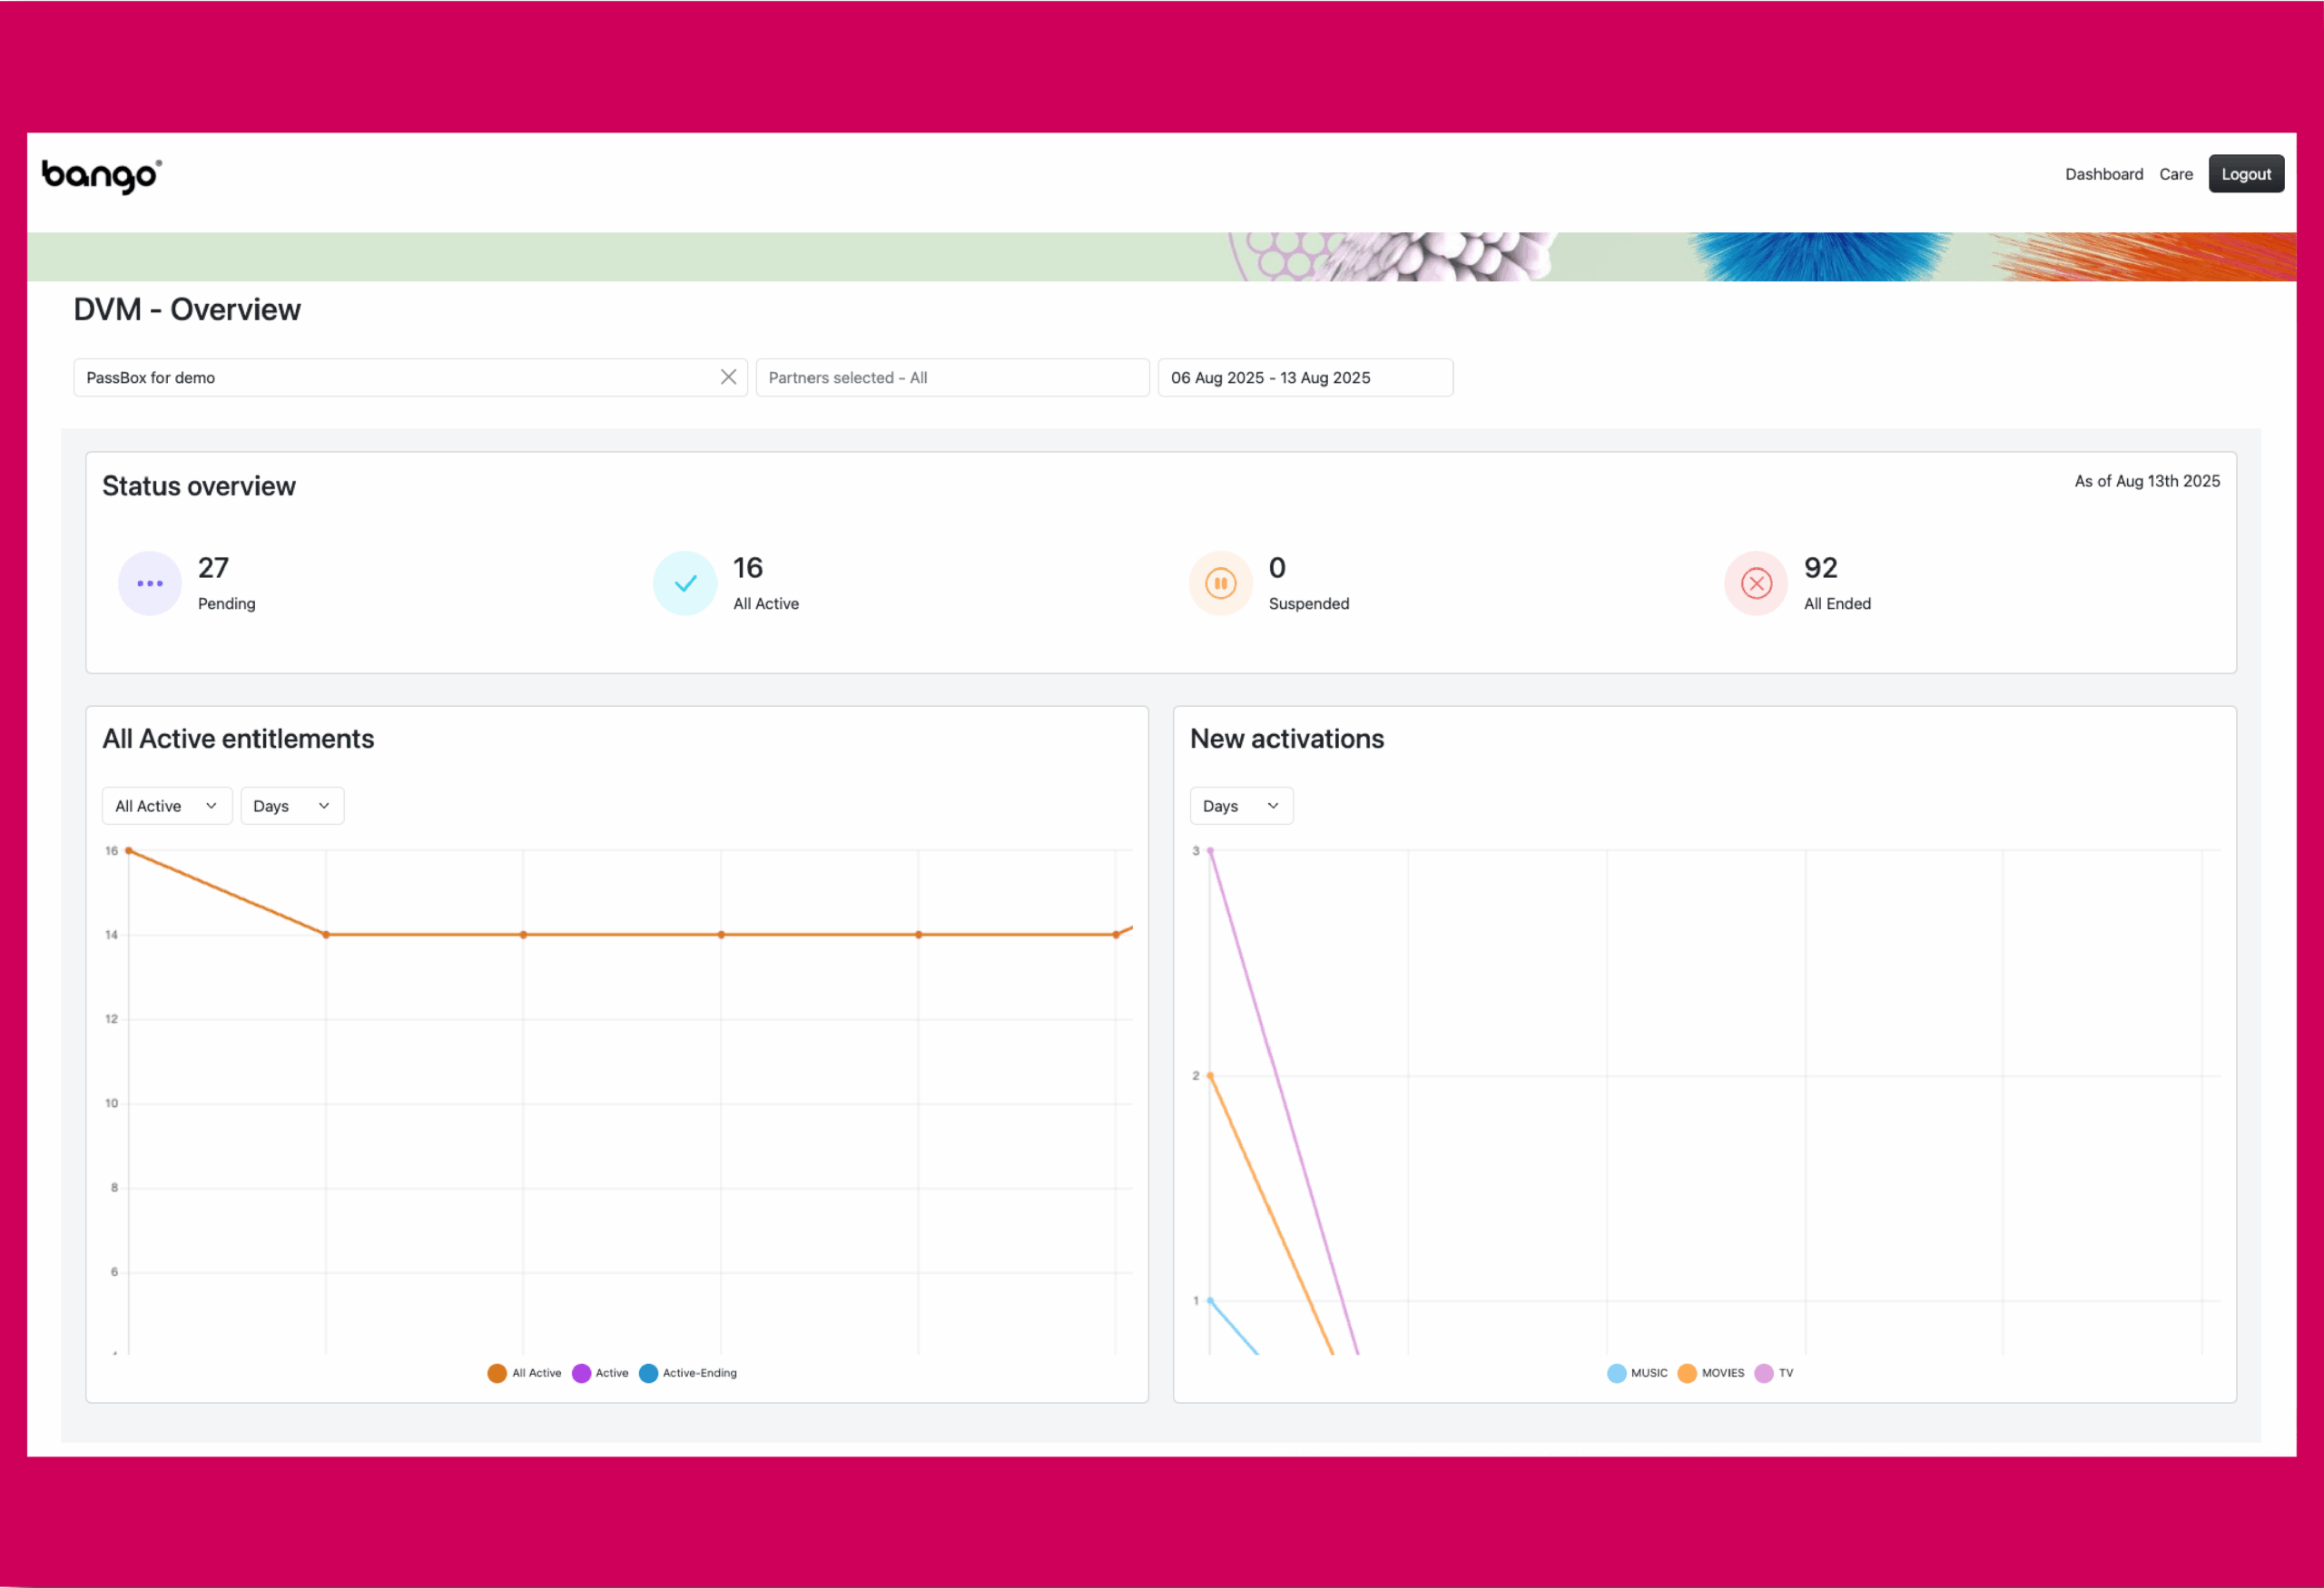This screenshot has width=2324, height=1588.
Task: Open Days dropdown in All Active entitlements
Action: pos(292,806)
